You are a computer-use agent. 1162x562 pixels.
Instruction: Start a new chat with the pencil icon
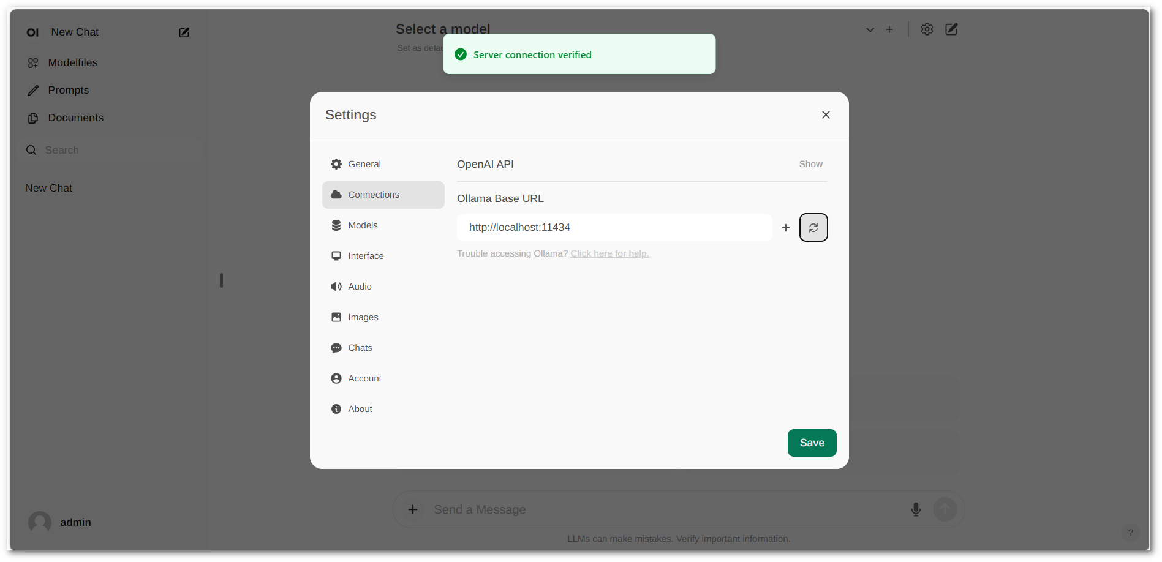pyautogui.click(x=184, y=32)
